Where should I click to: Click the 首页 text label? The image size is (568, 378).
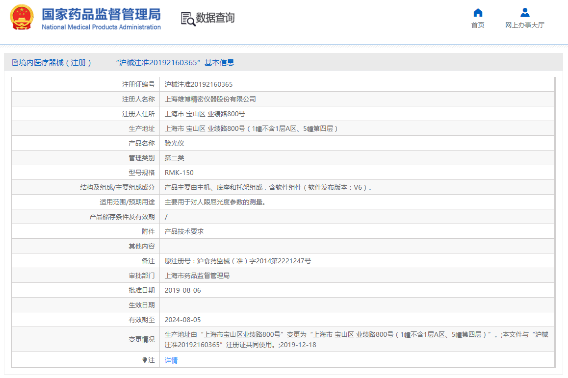point(478,25)
